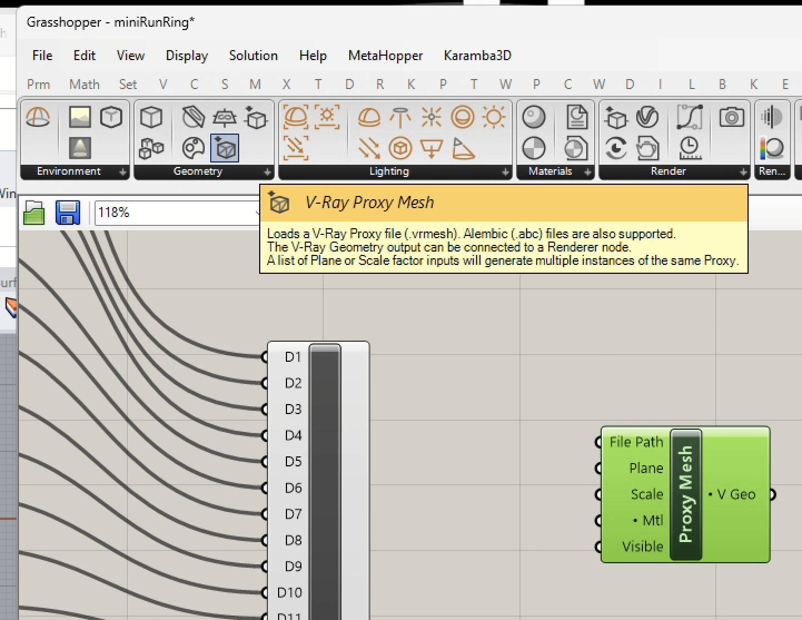Click the blue floppy disk save button
802x620 pixels.
point(68,213)
